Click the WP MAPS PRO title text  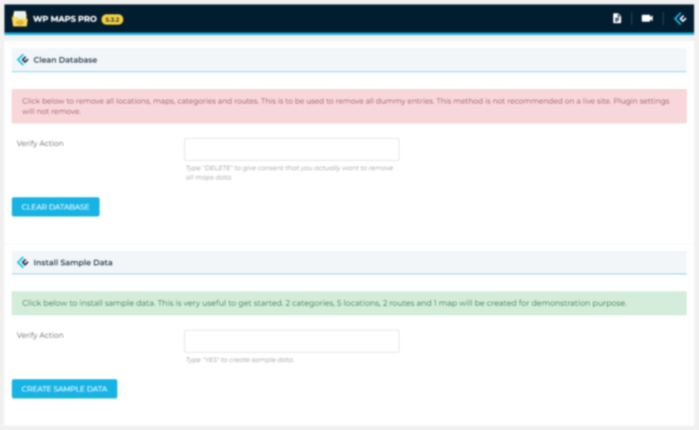click(65, 19)
